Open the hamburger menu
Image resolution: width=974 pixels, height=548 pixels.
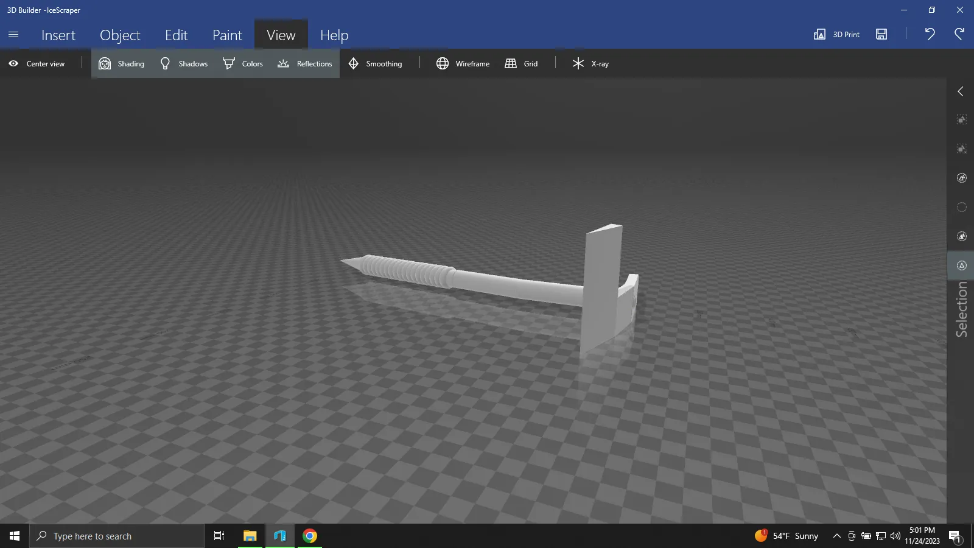[13, 35]
